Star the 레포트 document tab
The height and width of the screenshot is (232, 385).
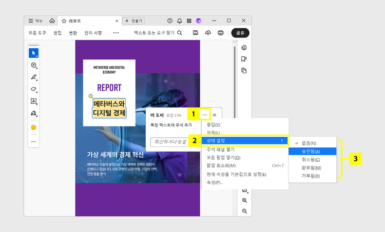(64, 21)
